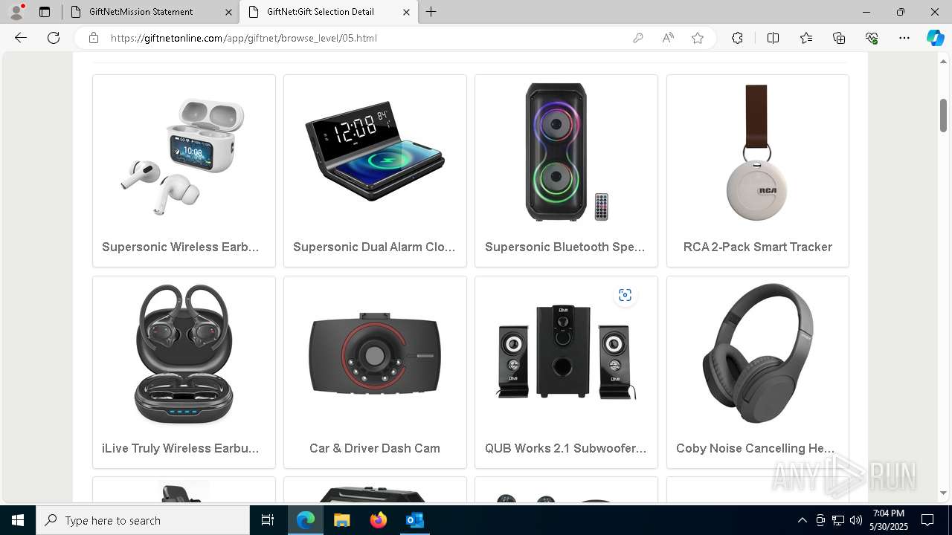Open Coby Noise Cancelling Headphones link
This screenshot has height=535, width=952.
(756, 448)
